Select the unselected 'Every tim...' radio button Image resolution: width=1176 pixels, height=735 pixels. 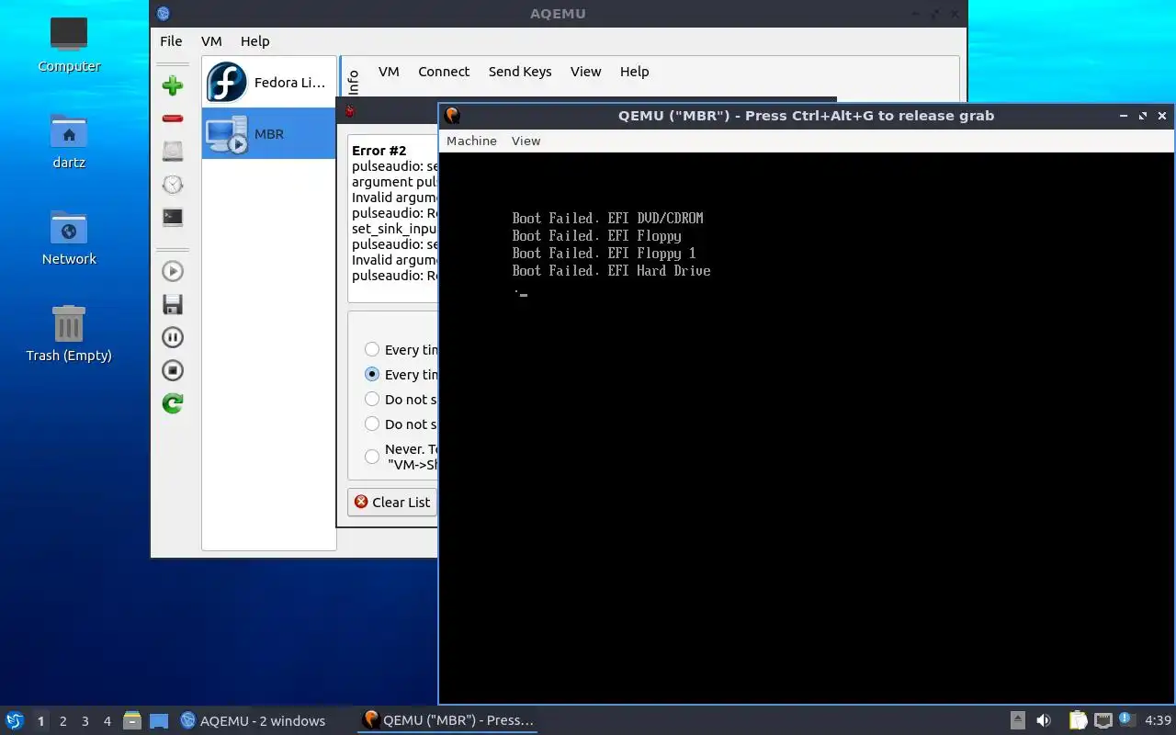pyautogui.click(x=372, y=349)
